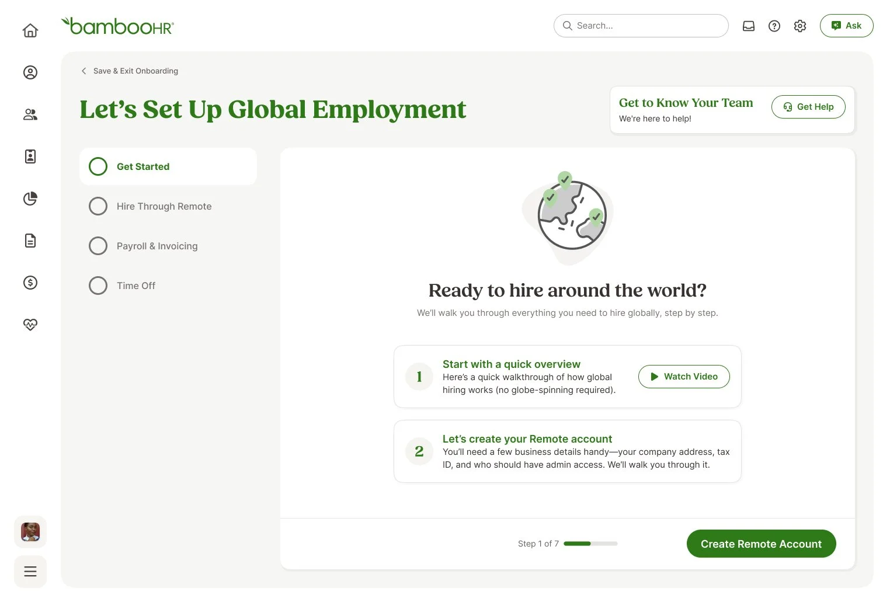Click Save & Exit Onboarding link
The image size is (883, 602).
tap(135, 71)
